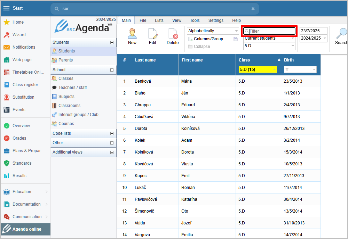
Task: Open the Settings tab
Action: [216, 20]
